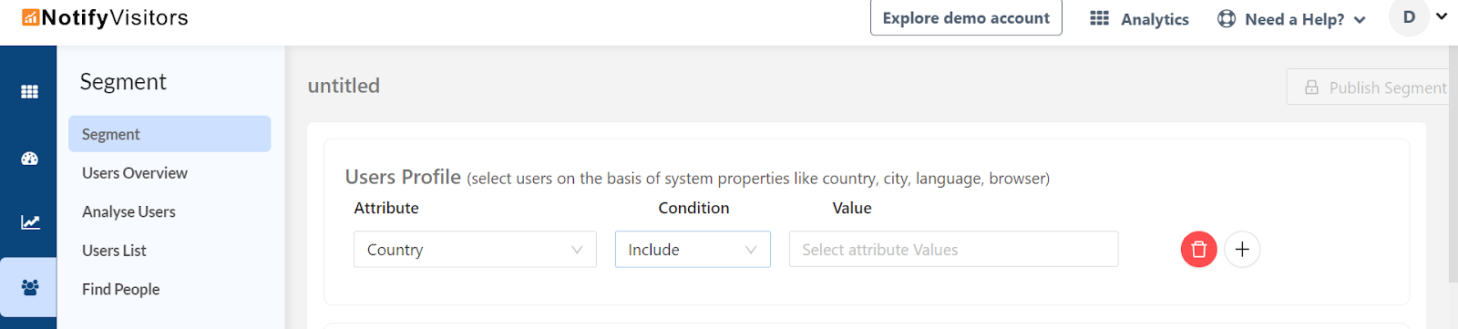The height and width of the screenshot is (329, 1458).
Task: Open the Include condition dropdown
Action: (693, 250)
